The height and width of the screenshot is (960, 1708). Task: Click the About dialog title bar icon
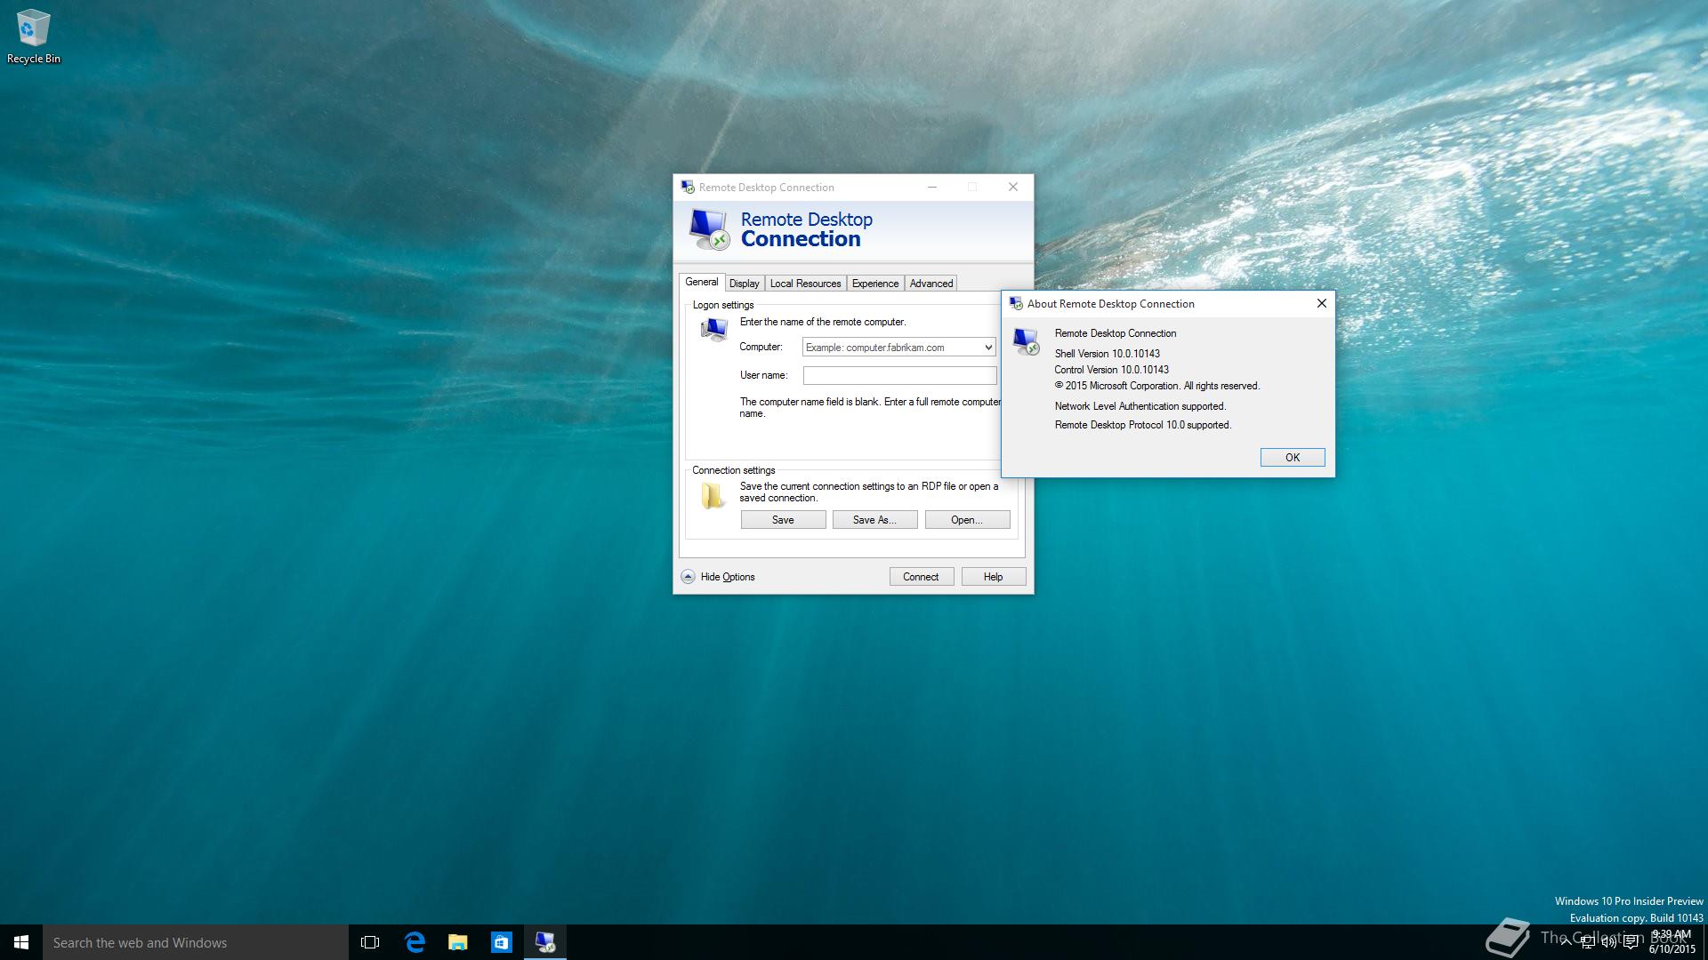coord(1016,304)
